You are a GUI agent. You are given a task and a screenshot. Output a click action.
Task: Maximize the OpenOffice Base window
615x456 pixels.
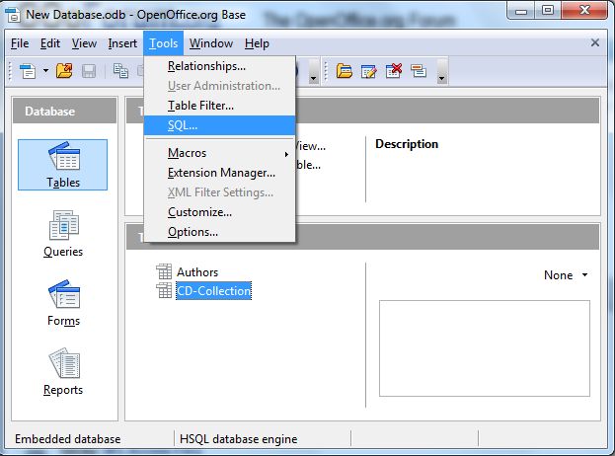pos(548,11)
